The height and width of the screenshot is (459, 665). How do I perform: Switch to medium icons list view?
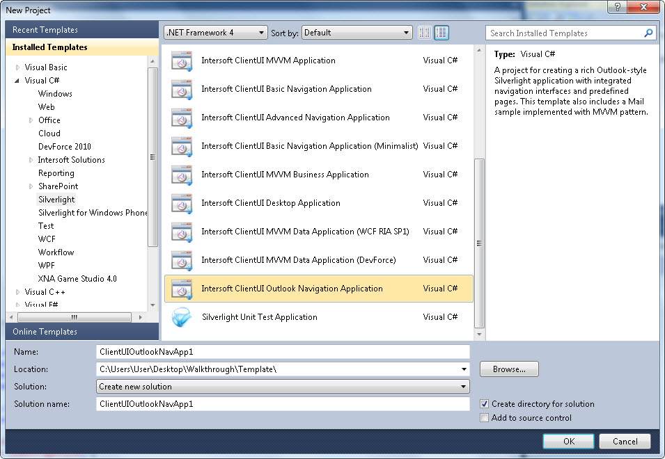(x=441, y=33)
